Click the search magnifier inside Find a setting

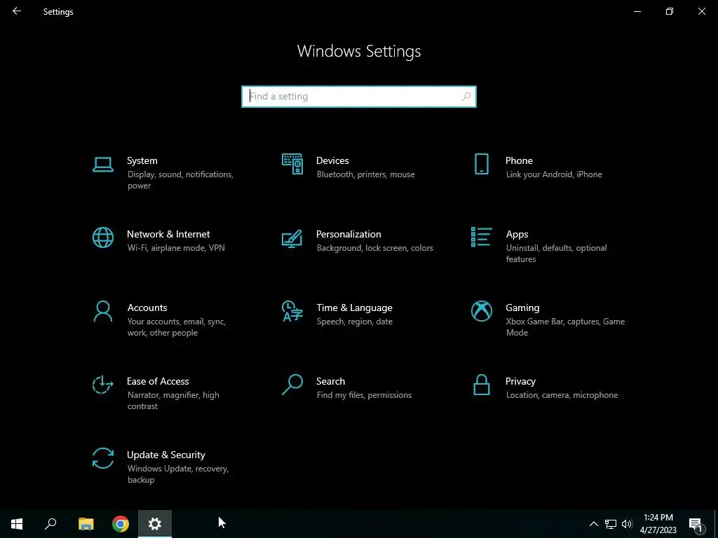(466, 97)
